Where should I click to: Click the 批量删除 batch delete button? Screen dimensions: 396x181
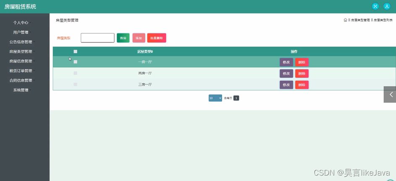[x=157, y=38]
